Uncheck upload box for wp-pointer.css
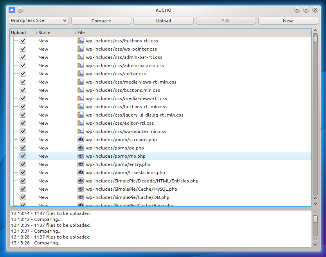 (23, 49)
